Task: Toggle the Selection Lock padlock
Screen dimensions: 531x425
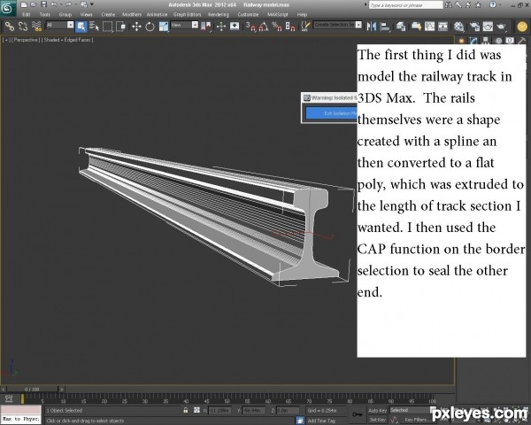Action: [185, 410]
